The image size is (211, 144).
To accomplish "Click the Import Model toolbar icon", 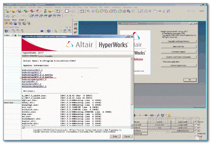I will 7,11.
